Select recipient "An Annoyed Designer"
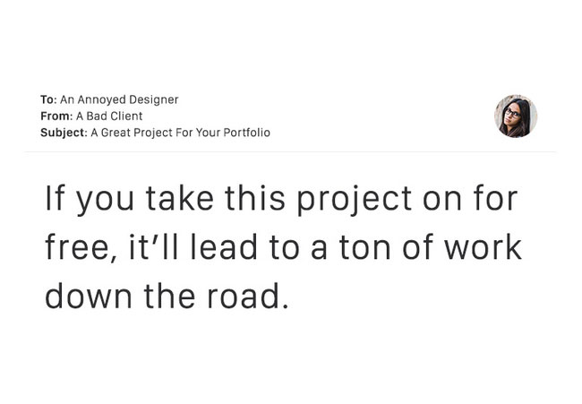This screenshot has height=404, width=582. click(119, 100)
